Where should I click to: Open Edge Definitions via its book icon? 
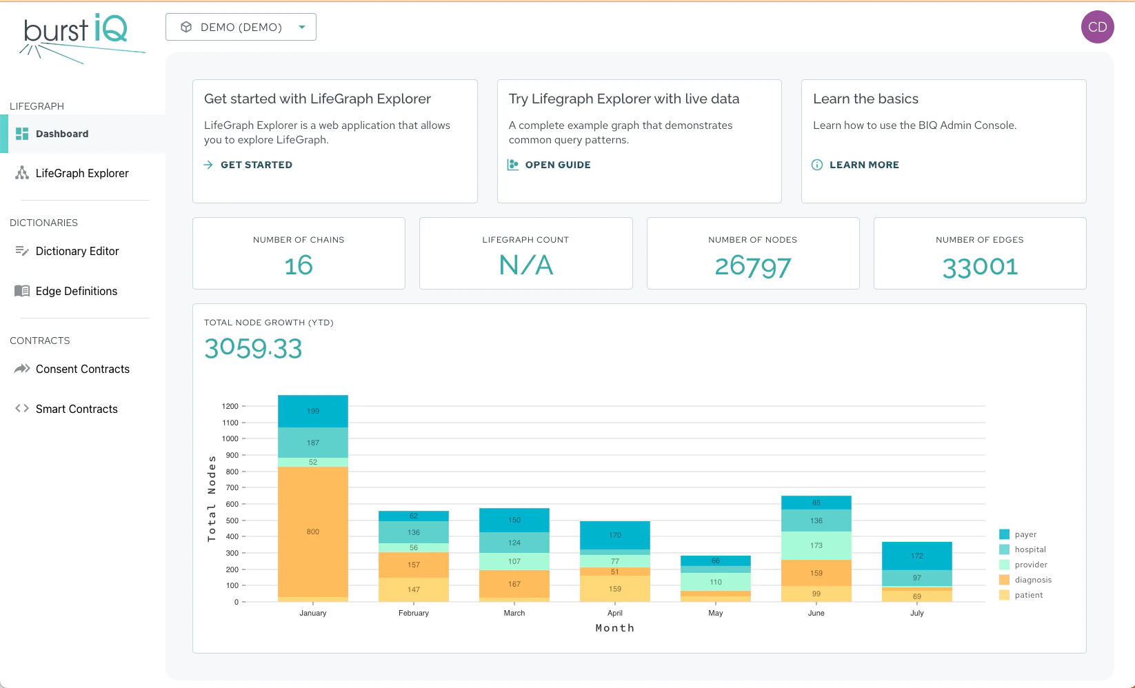21,291
